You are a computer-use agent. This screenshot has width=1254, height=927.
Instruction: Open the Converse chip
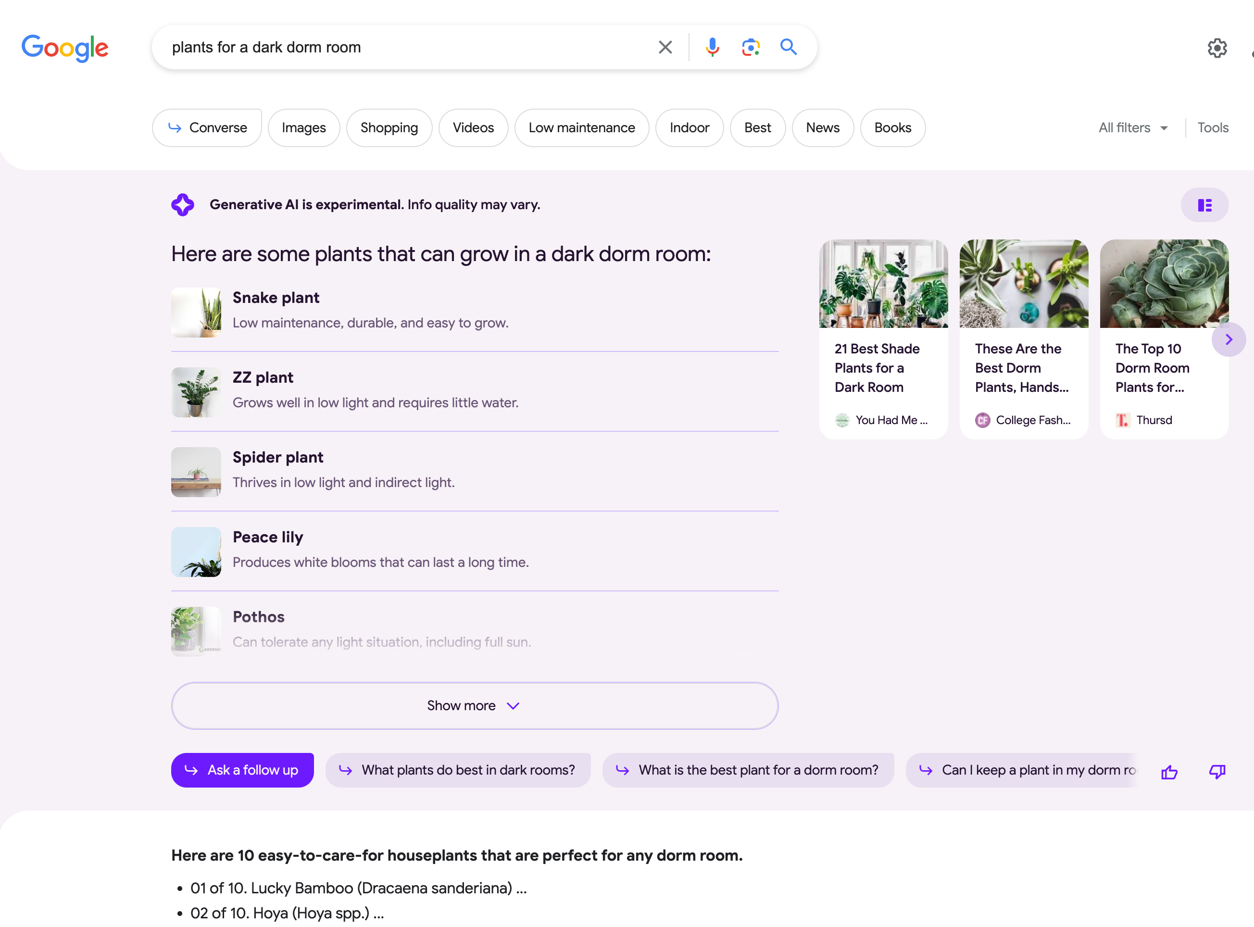(207, 128)
